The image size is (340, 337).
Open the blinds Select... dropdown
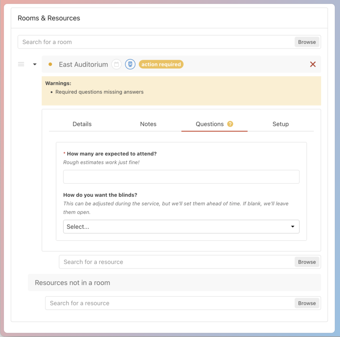181,227
